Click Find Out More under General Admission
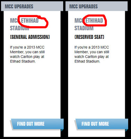The image size is (131, 139). point(37,124)
